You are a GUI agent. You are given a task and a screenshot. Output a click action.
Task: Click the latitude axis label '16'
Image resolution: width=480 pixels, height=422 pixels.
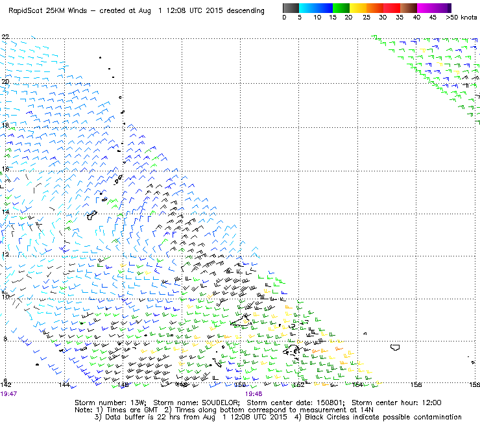[x=5, y=169]
